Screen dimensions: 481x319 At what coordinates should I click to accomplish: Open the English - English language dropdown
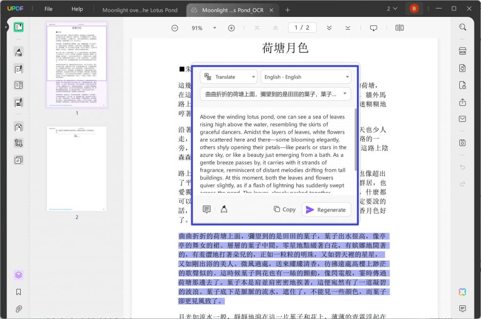(306, 77)
